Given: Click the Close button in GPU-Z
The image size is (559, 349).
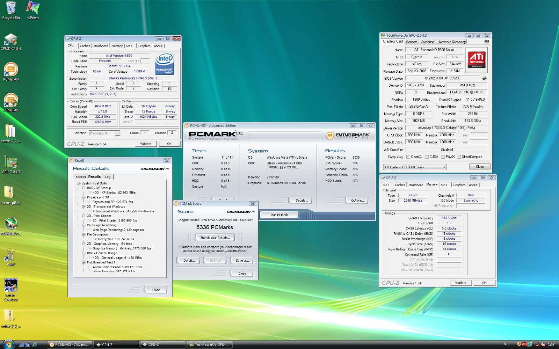Looking at the screenshot, I should tap(480, 167).
